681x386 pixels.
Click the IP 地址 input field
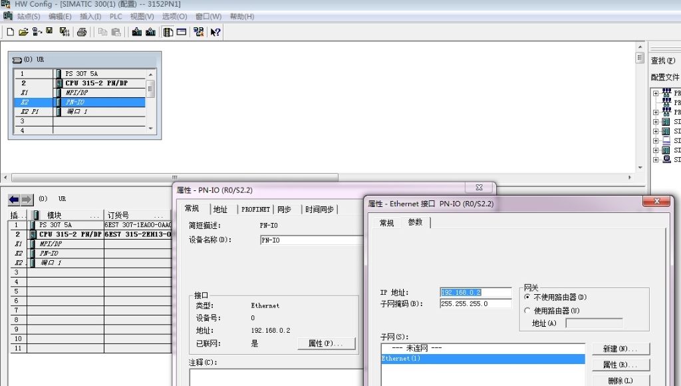[x=476, y=293]
